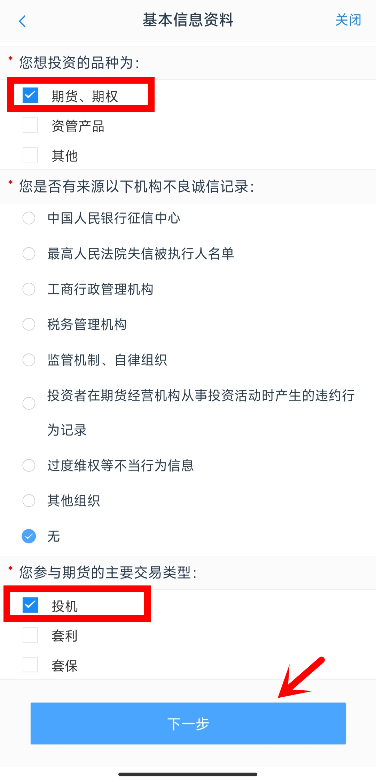Uncheck the 期货、期权 checkbox
Screen dimensions: 376x782
pyautogui.click(x=30, y=95)
